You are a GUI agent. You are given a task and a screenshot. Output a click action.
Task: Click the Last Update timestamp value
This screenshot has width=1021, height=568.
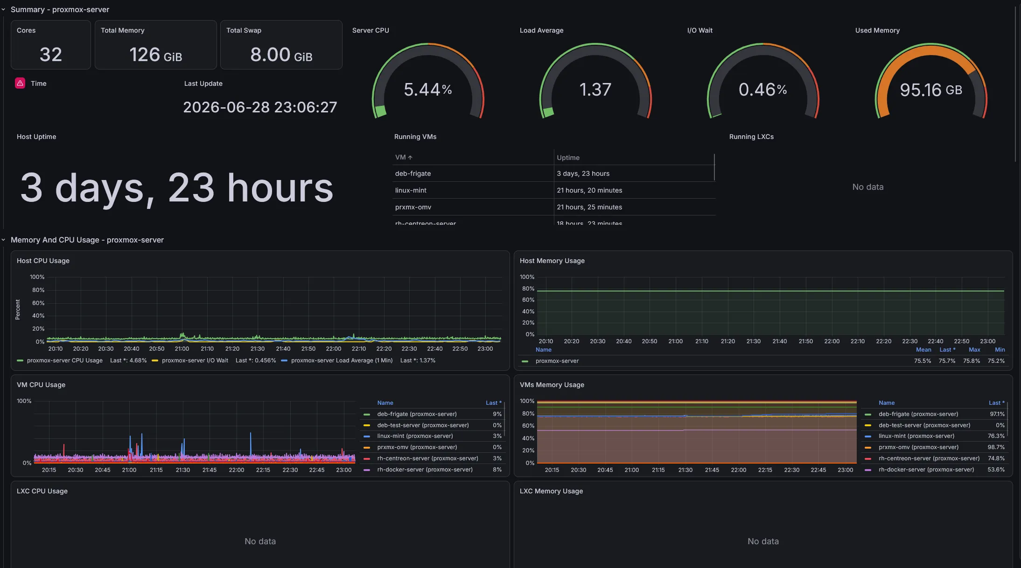coord(260,107)
